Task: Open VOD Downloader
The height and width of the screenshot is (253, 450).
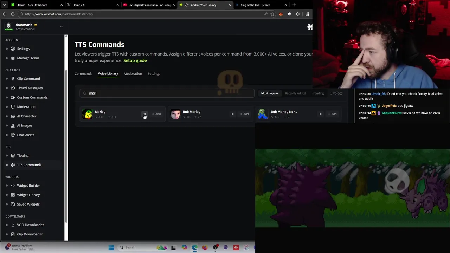Action: pos(31,225)
